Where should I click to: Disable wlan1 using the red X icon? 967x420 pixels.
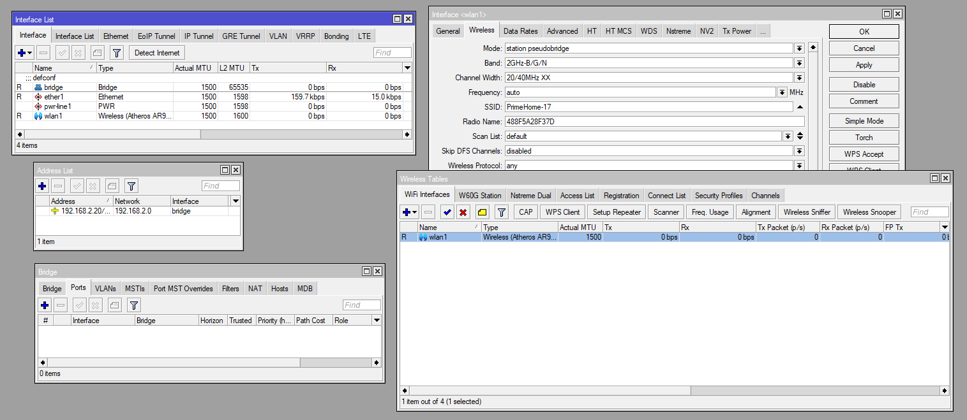pyautogui.click(x=463, y=212)
